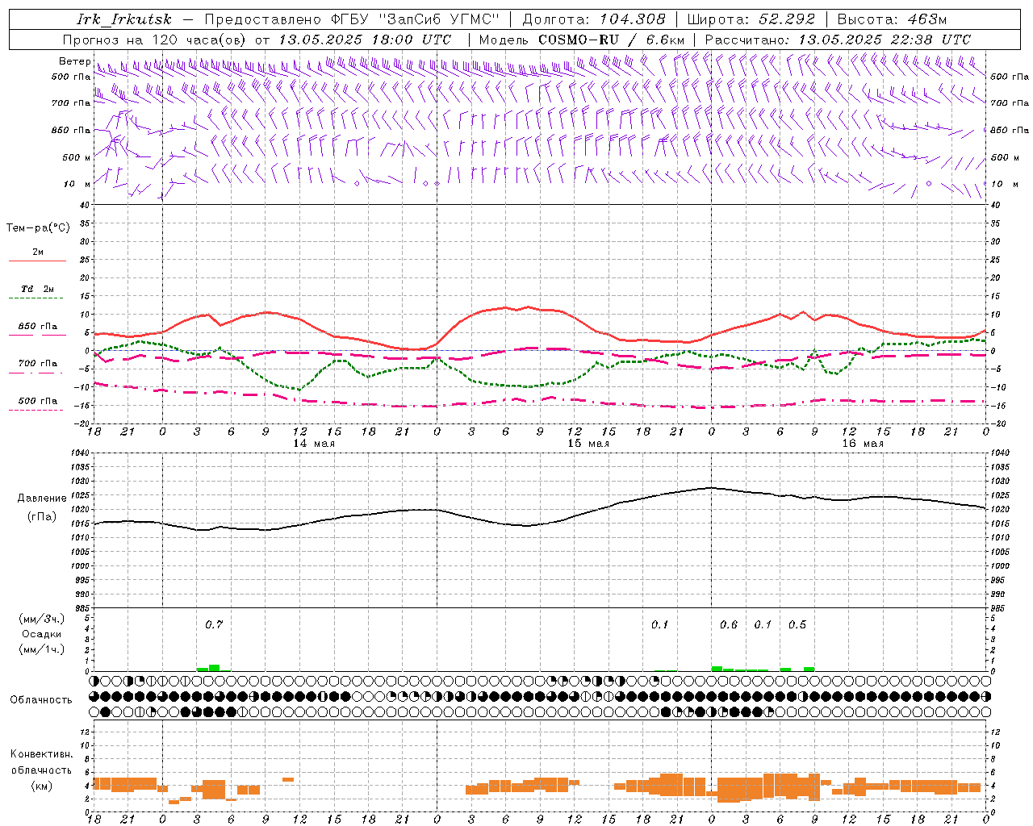Click the station name Irk_Irkutsk in header
This screenshot has height=826, width=1033.
click(124, 19)
